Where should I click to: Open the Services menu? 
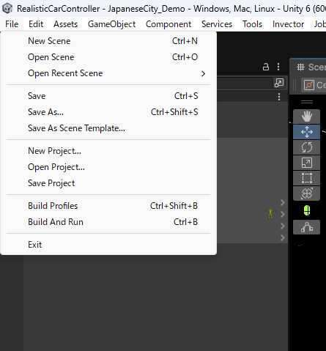tap(217, 24)
